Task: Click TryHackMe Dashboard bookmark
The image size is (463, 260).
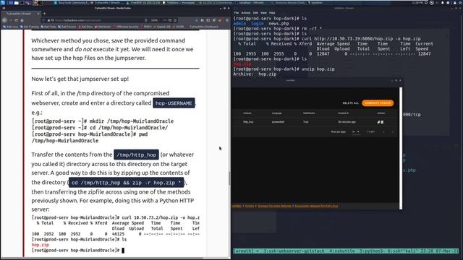Action: coord(204,27)
